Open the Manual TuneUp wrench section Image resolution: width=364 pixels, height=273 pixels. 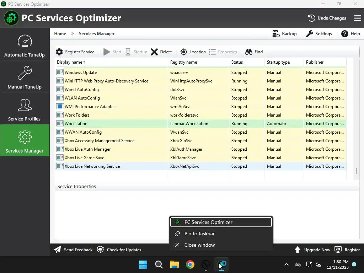(x=25, y=77)
